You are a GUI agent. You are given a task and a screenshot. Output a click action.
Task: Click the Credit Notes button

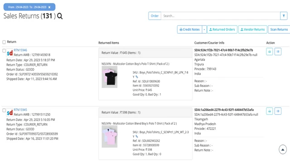(x=189, y=29)
